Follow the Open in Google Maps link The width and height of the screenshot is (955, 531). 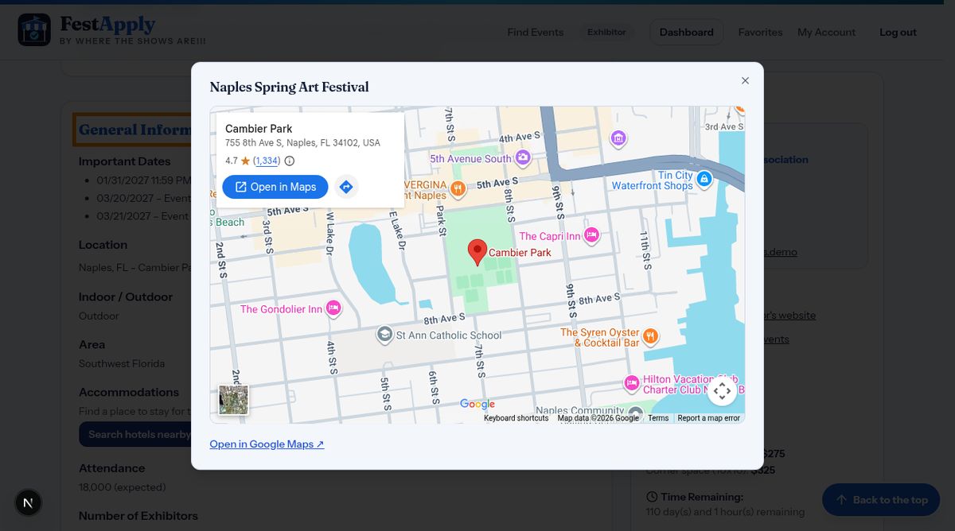click(267, 444)
